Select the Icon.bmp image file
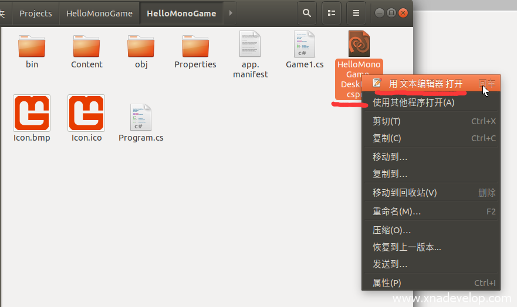The image size is (517, 307). point(32,113)
